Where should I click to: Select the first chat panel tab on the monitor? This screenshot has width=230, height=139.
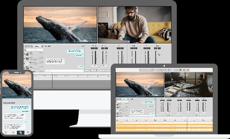pyautogui.click(x=29, y=46)
